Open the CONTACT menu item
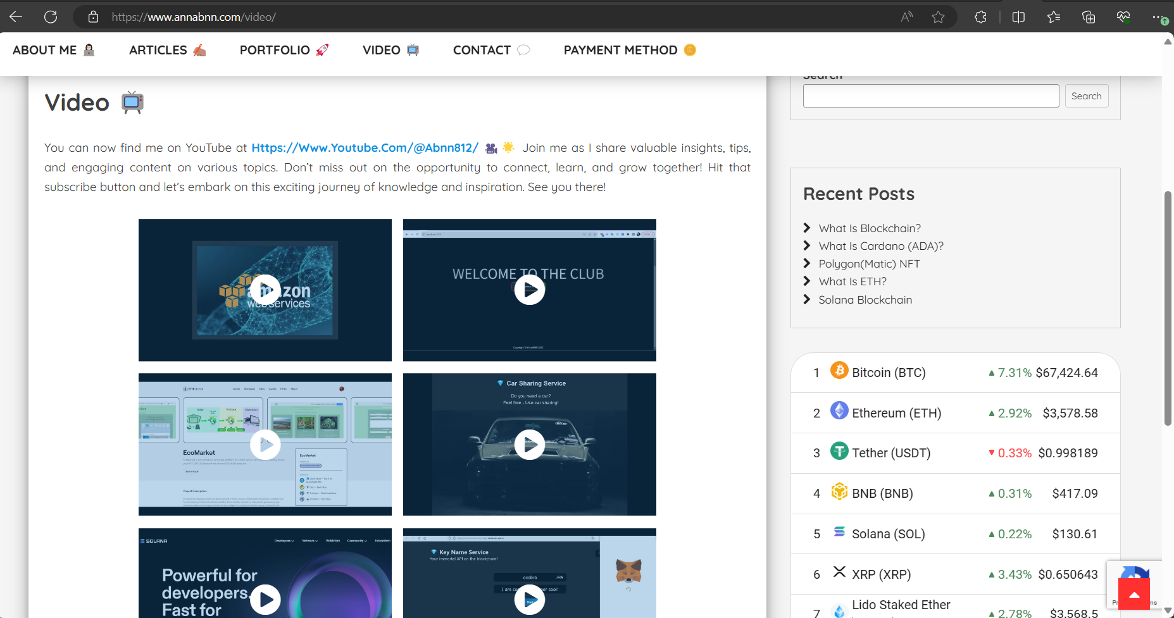This screenshot has width=1174, height=618. [492, 50]
